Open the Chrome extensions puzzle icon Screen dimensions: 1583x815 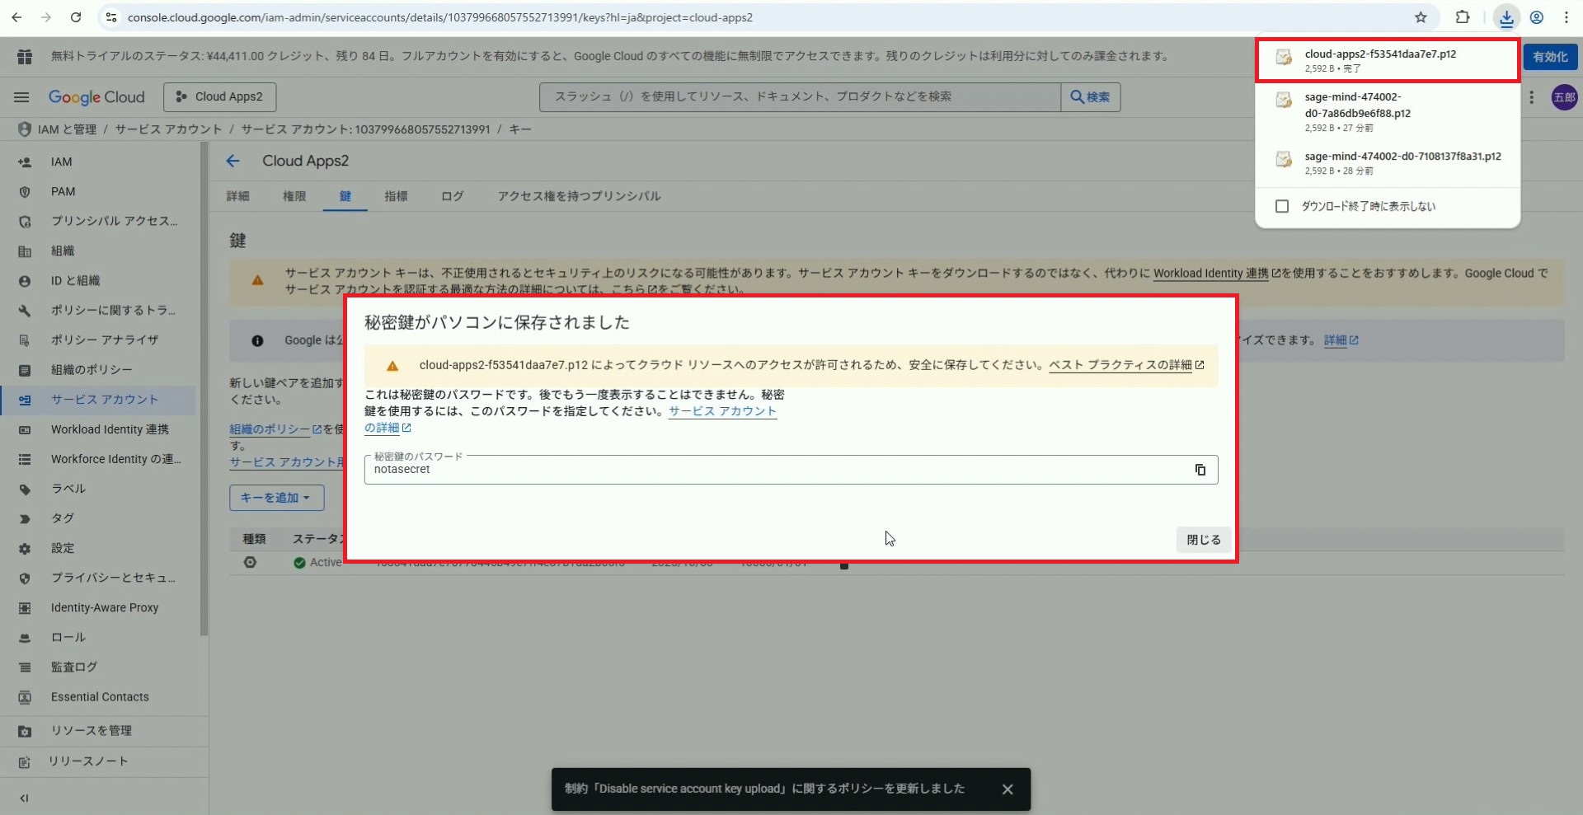[1463, 17]
